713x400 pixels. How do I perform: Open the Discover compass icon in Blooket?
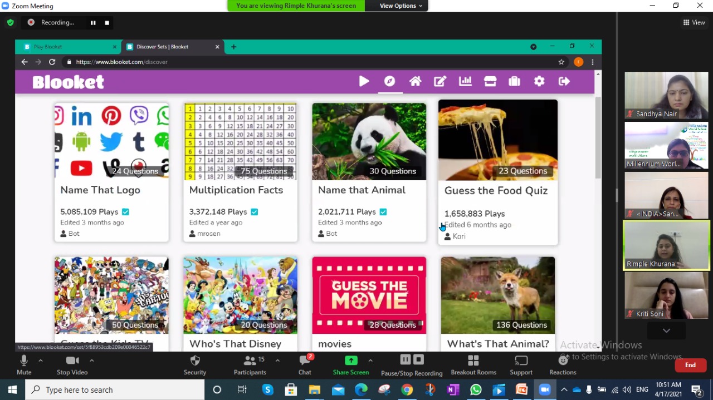[x=389, y=82]
